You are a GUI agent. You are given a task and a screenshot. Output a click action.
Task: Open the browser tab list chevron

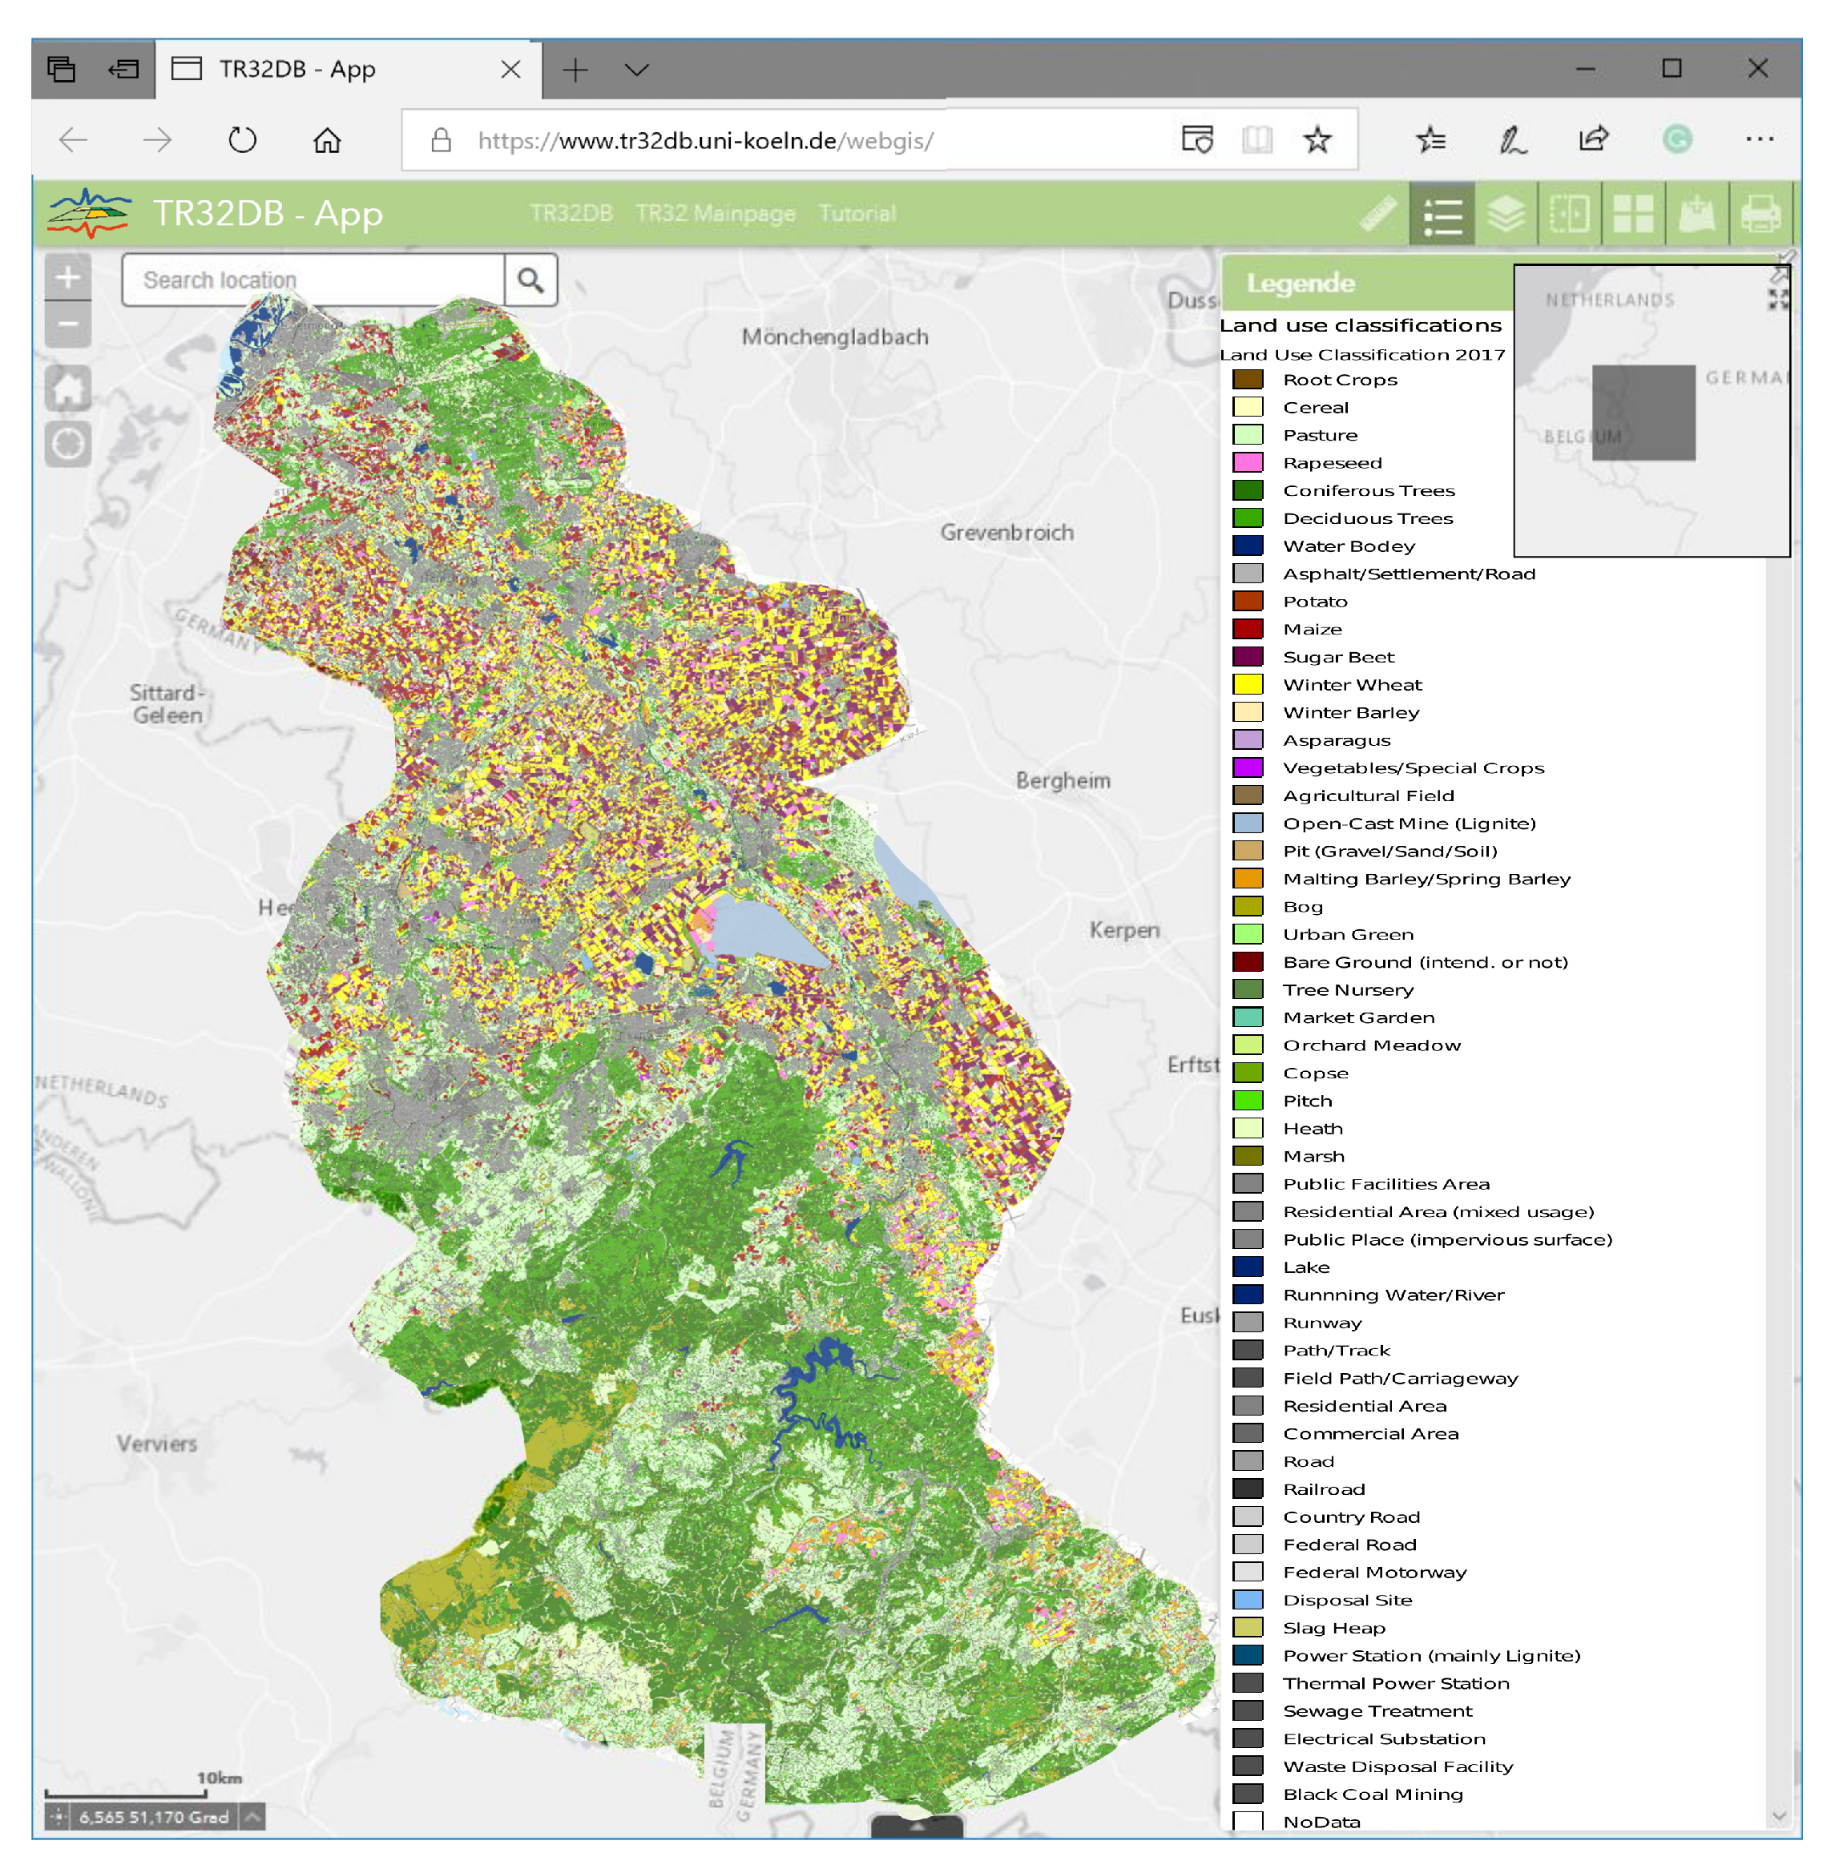(x=636, y=69)
